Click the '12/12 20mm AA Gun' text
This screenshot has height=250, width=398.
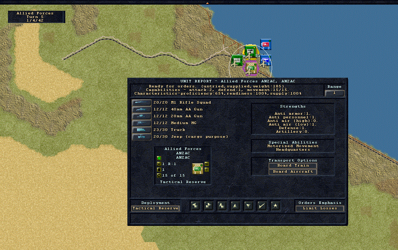coord(178,116)
